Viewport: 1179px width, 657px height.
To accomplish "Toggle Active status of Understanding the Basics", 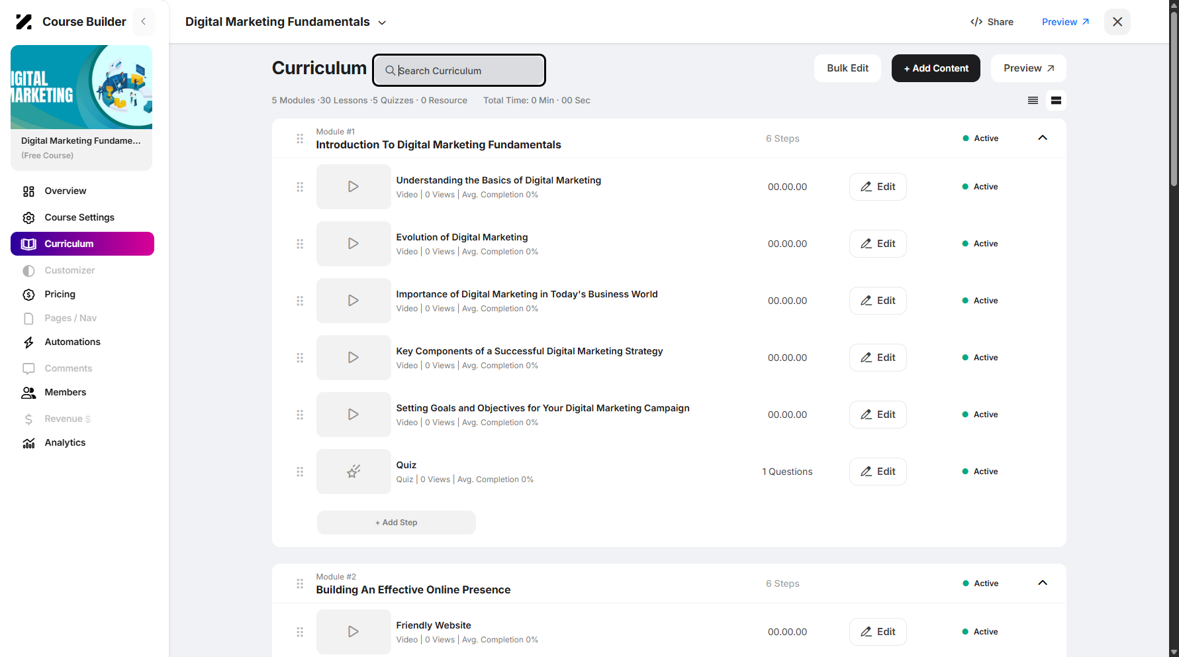I will click(980, 187).
